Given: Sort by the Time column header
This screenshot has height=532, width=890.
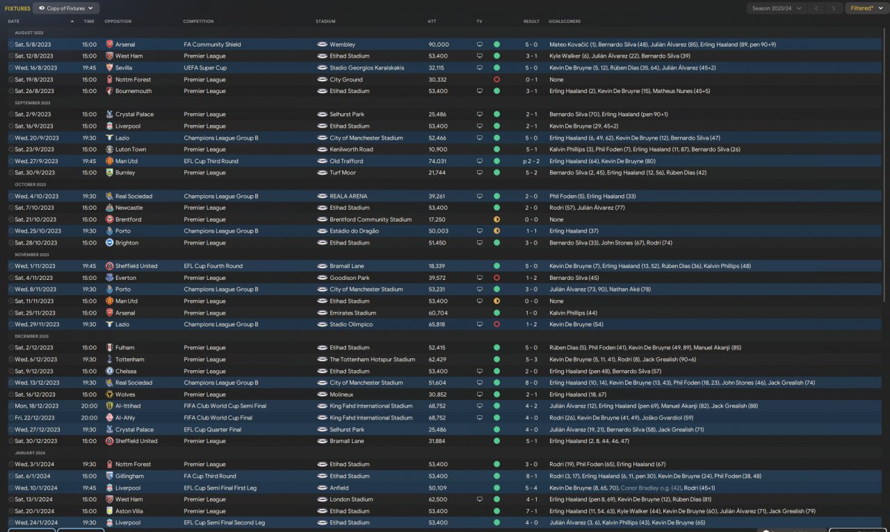Looking at the screenshot, I should tap(89, 22).
